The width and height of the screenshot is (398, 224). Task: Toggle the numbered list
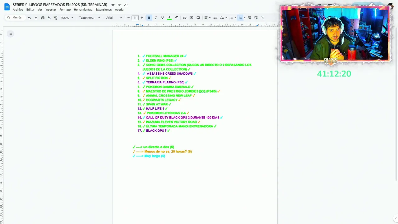240,18
